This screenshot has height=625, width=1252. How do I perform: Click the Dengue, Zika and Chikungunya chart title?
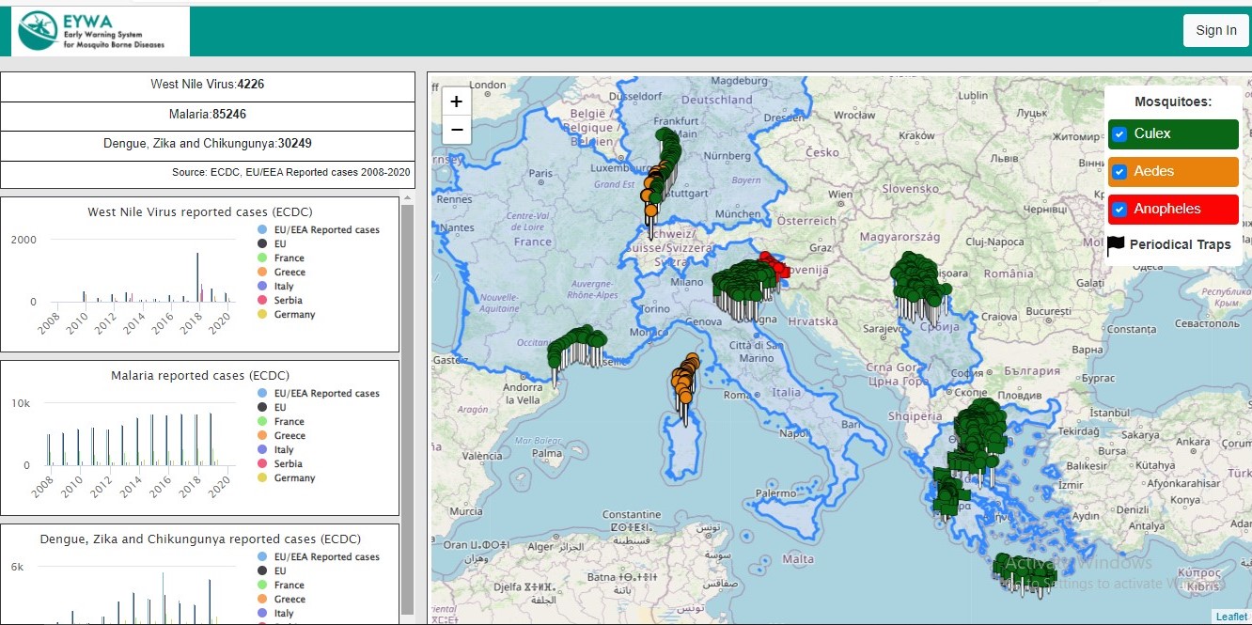[x=200, y=539]
